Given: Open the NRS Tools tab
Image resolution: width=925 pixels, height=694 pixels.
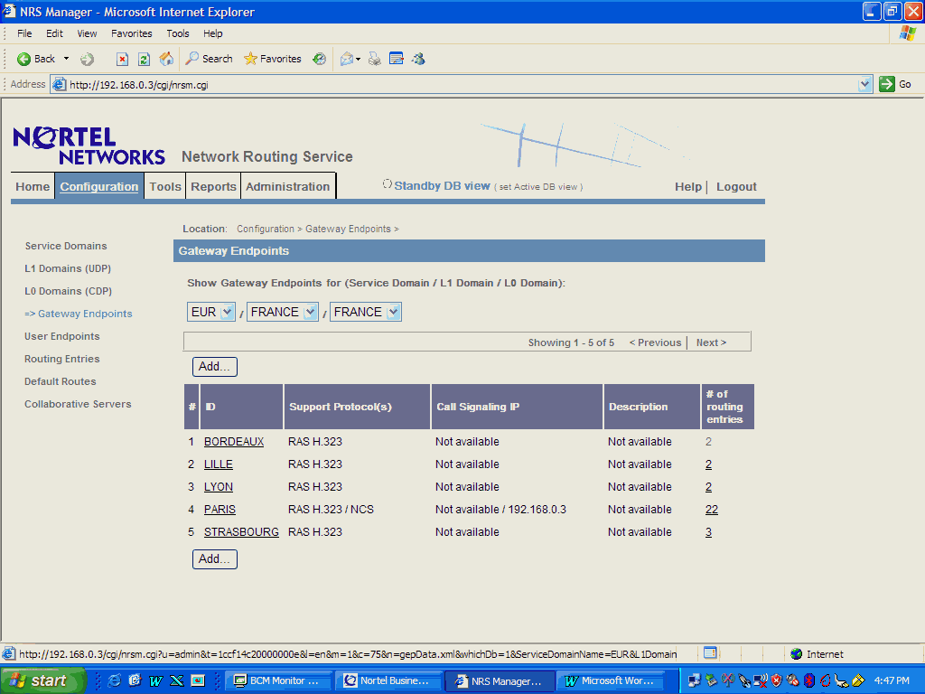Looking at the screenshot, I should [x=165, y=186].
